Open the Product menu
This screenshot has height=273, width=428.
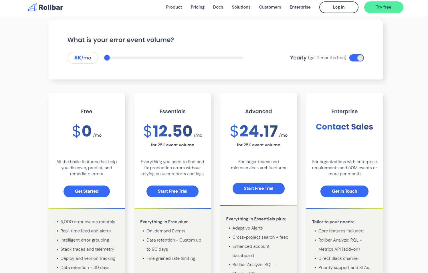174,7
